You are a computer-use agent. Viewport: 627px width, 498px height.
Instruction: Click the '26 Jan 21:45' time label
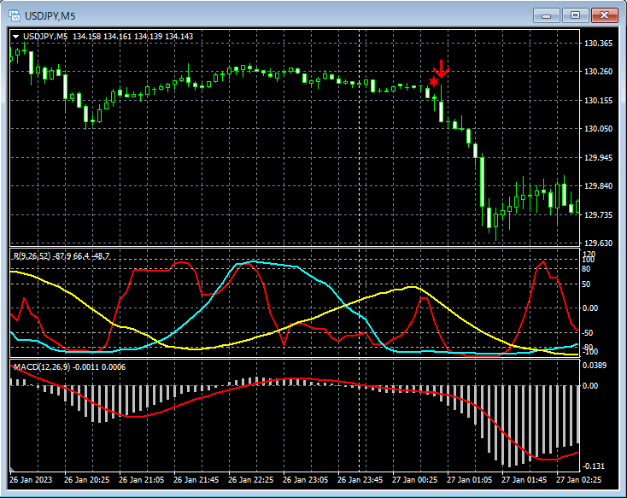coord(196,479)
